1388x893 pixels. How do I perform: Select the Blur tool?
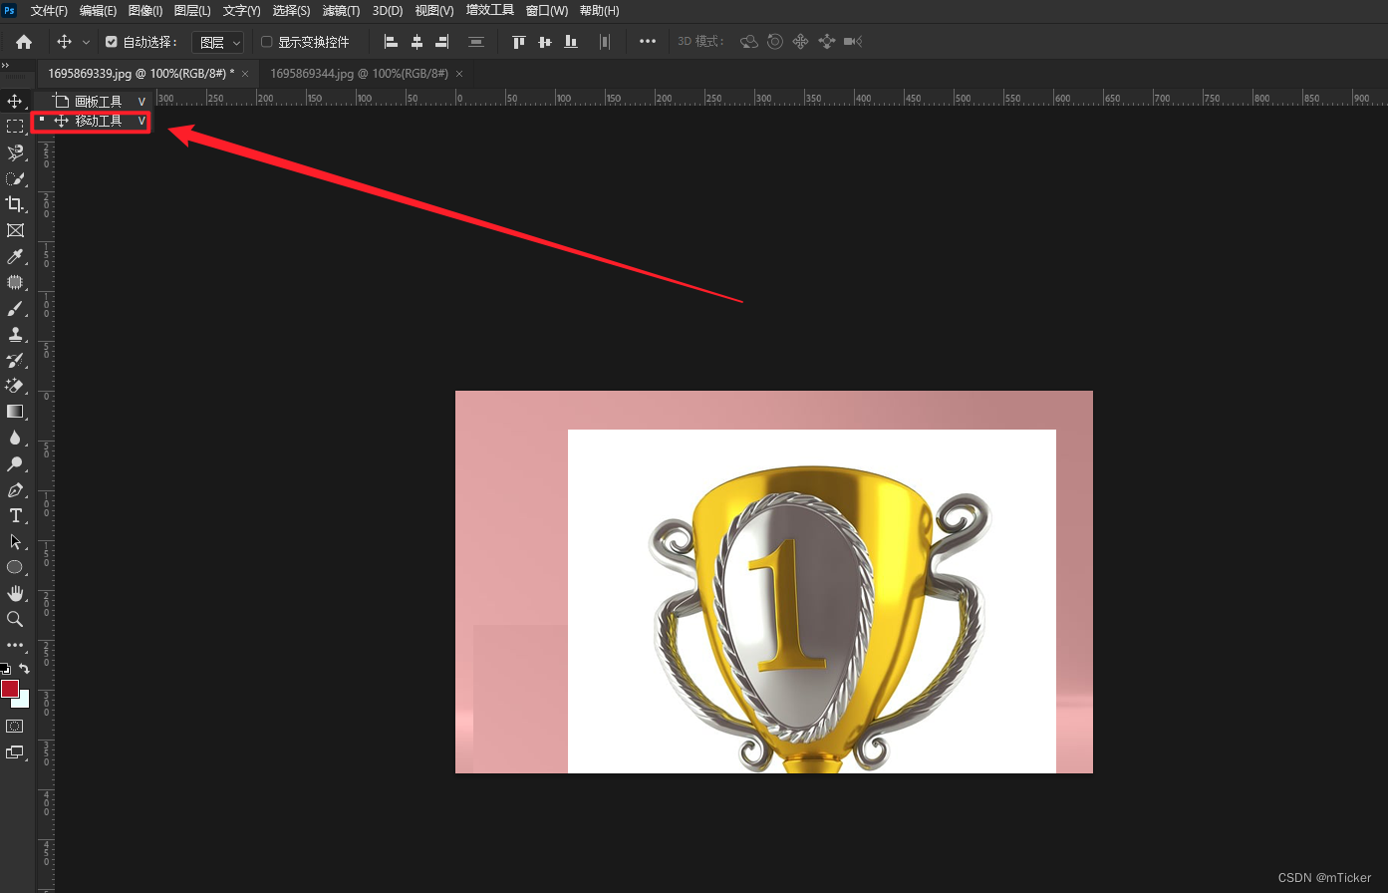pyautogui.click(x=15, y=438)
